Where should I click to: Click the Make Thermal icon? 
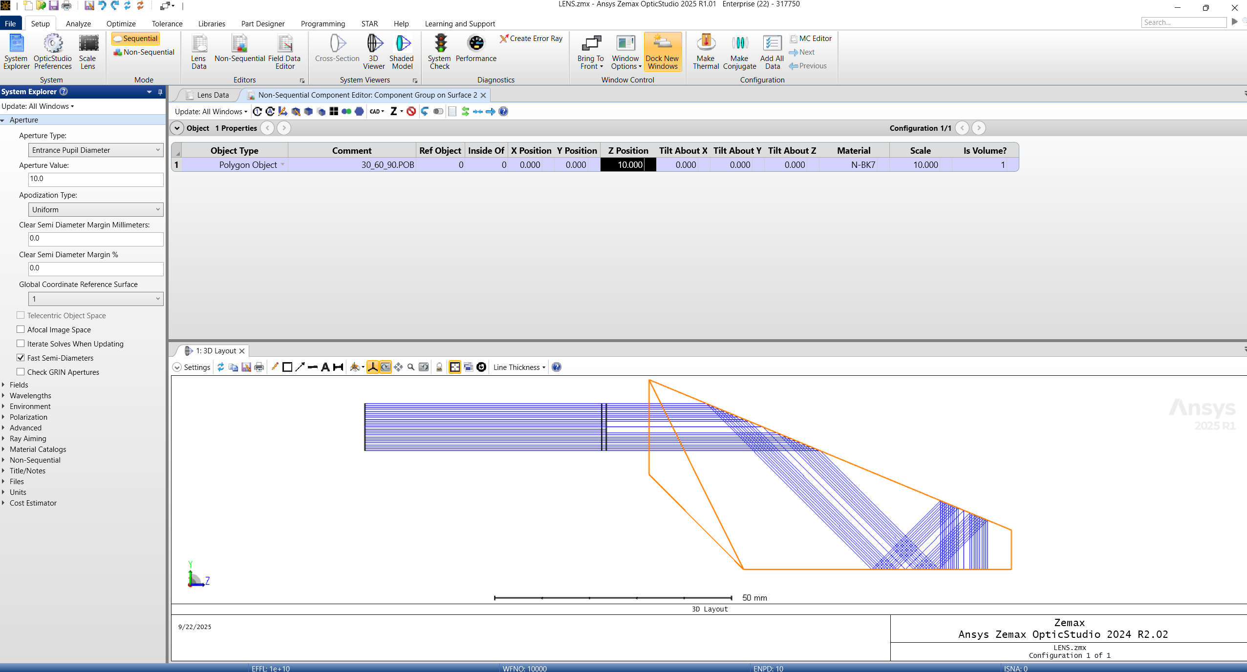point(706,51)
